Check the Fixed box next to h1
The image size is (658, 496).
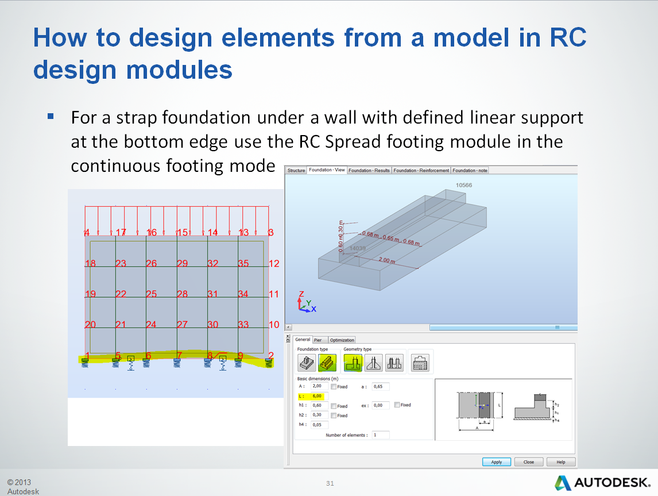pyautogui.click(x=334, y=406)
